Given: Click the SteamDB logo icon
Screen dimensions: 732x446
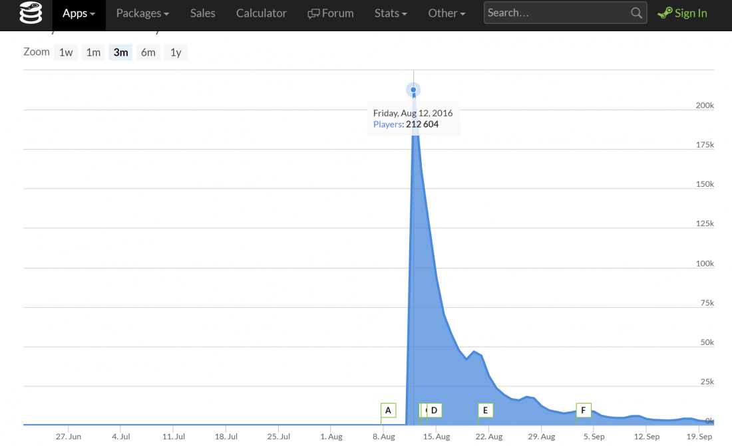Looking at the screenshot, I should tap(31, 13).
